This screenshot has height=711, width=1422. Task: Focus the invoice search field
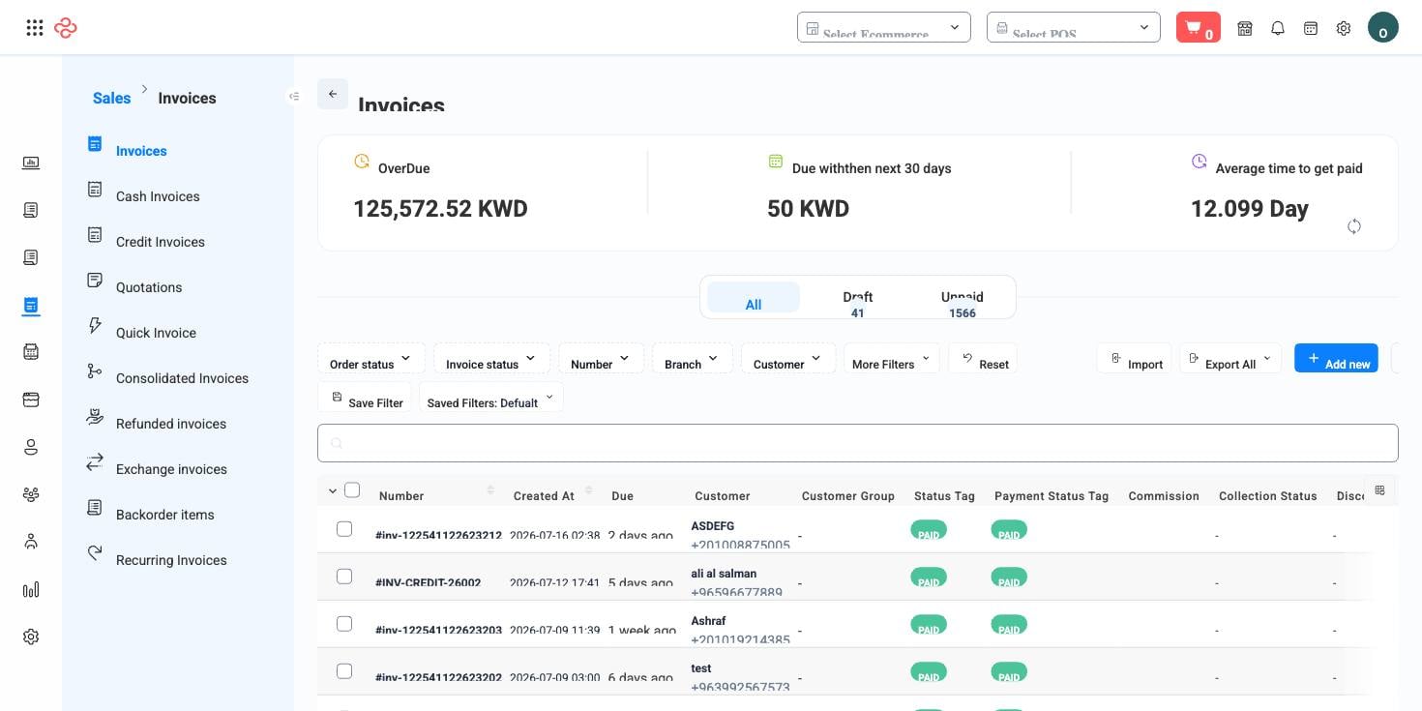coord(857,443)
